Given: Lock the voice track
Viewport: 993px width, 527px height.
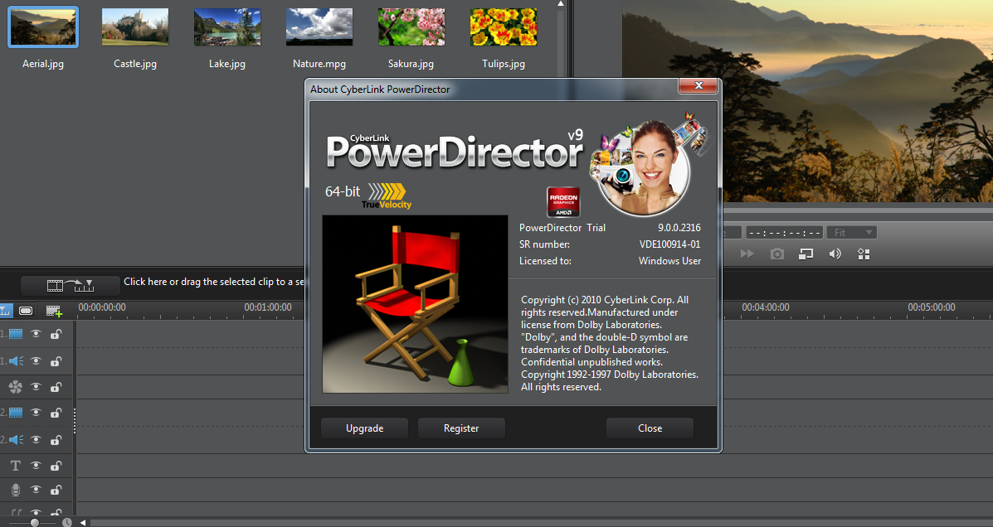Looking at the screenshot, I should coord(56,490).
